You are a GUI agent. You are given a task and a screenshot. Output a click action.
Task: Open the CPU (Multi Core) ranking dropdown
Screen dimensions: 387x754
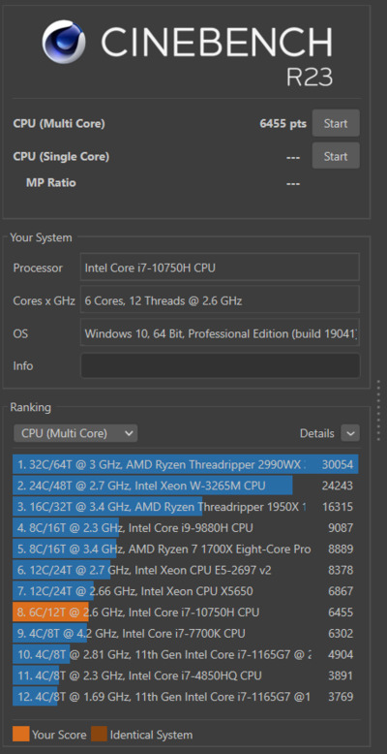point(75,433)
